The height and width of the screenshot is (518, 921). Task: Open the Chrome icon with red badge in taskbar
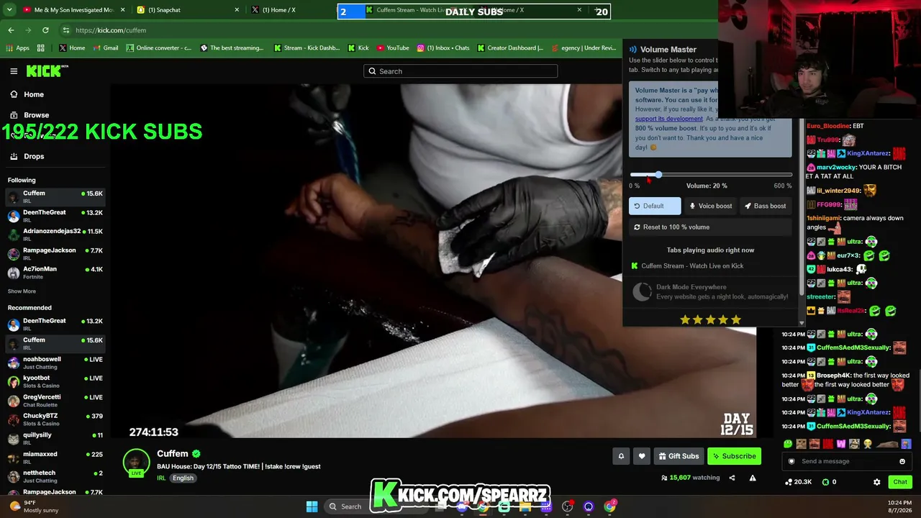coord(609,506)
